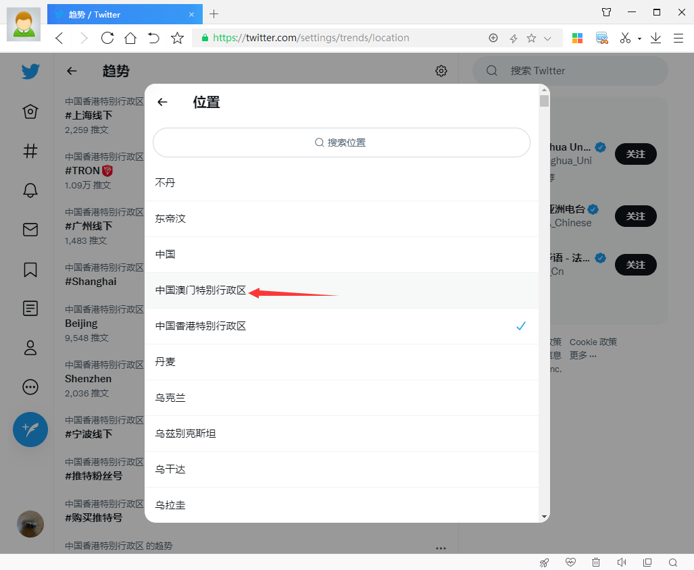Select 中国 from location list
694x570 pixels.
tap(341, 255)
